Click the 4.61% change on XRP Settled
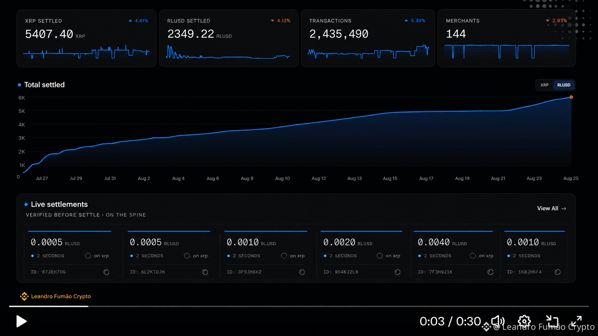 [138, 21]
